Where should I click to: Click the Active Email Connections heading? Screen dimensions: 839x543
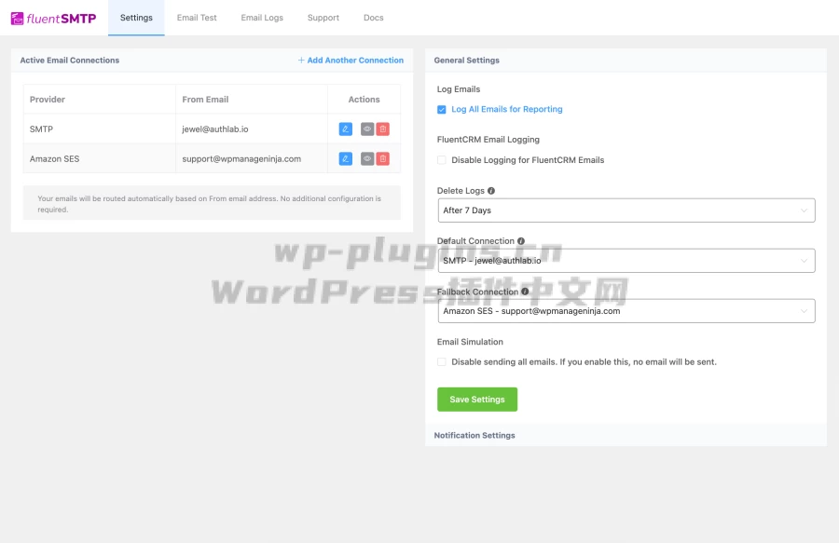70,61
